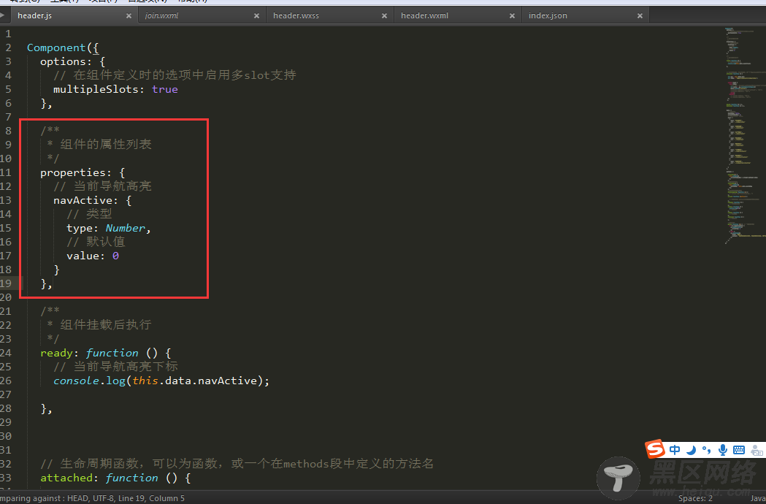Click the comment '* 组件挂载后执行'
This screenshot has height=504, width=766.
[x=99, y=324]
